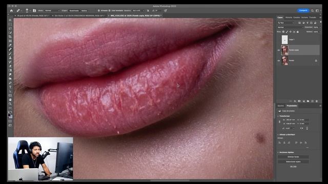
Task: Select the Hand tool
Action: tap(10, 100)
